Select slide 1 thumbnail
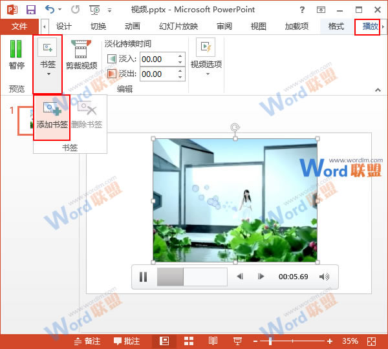The width and height of the screenshot is (388, 349). coord(25,121)
